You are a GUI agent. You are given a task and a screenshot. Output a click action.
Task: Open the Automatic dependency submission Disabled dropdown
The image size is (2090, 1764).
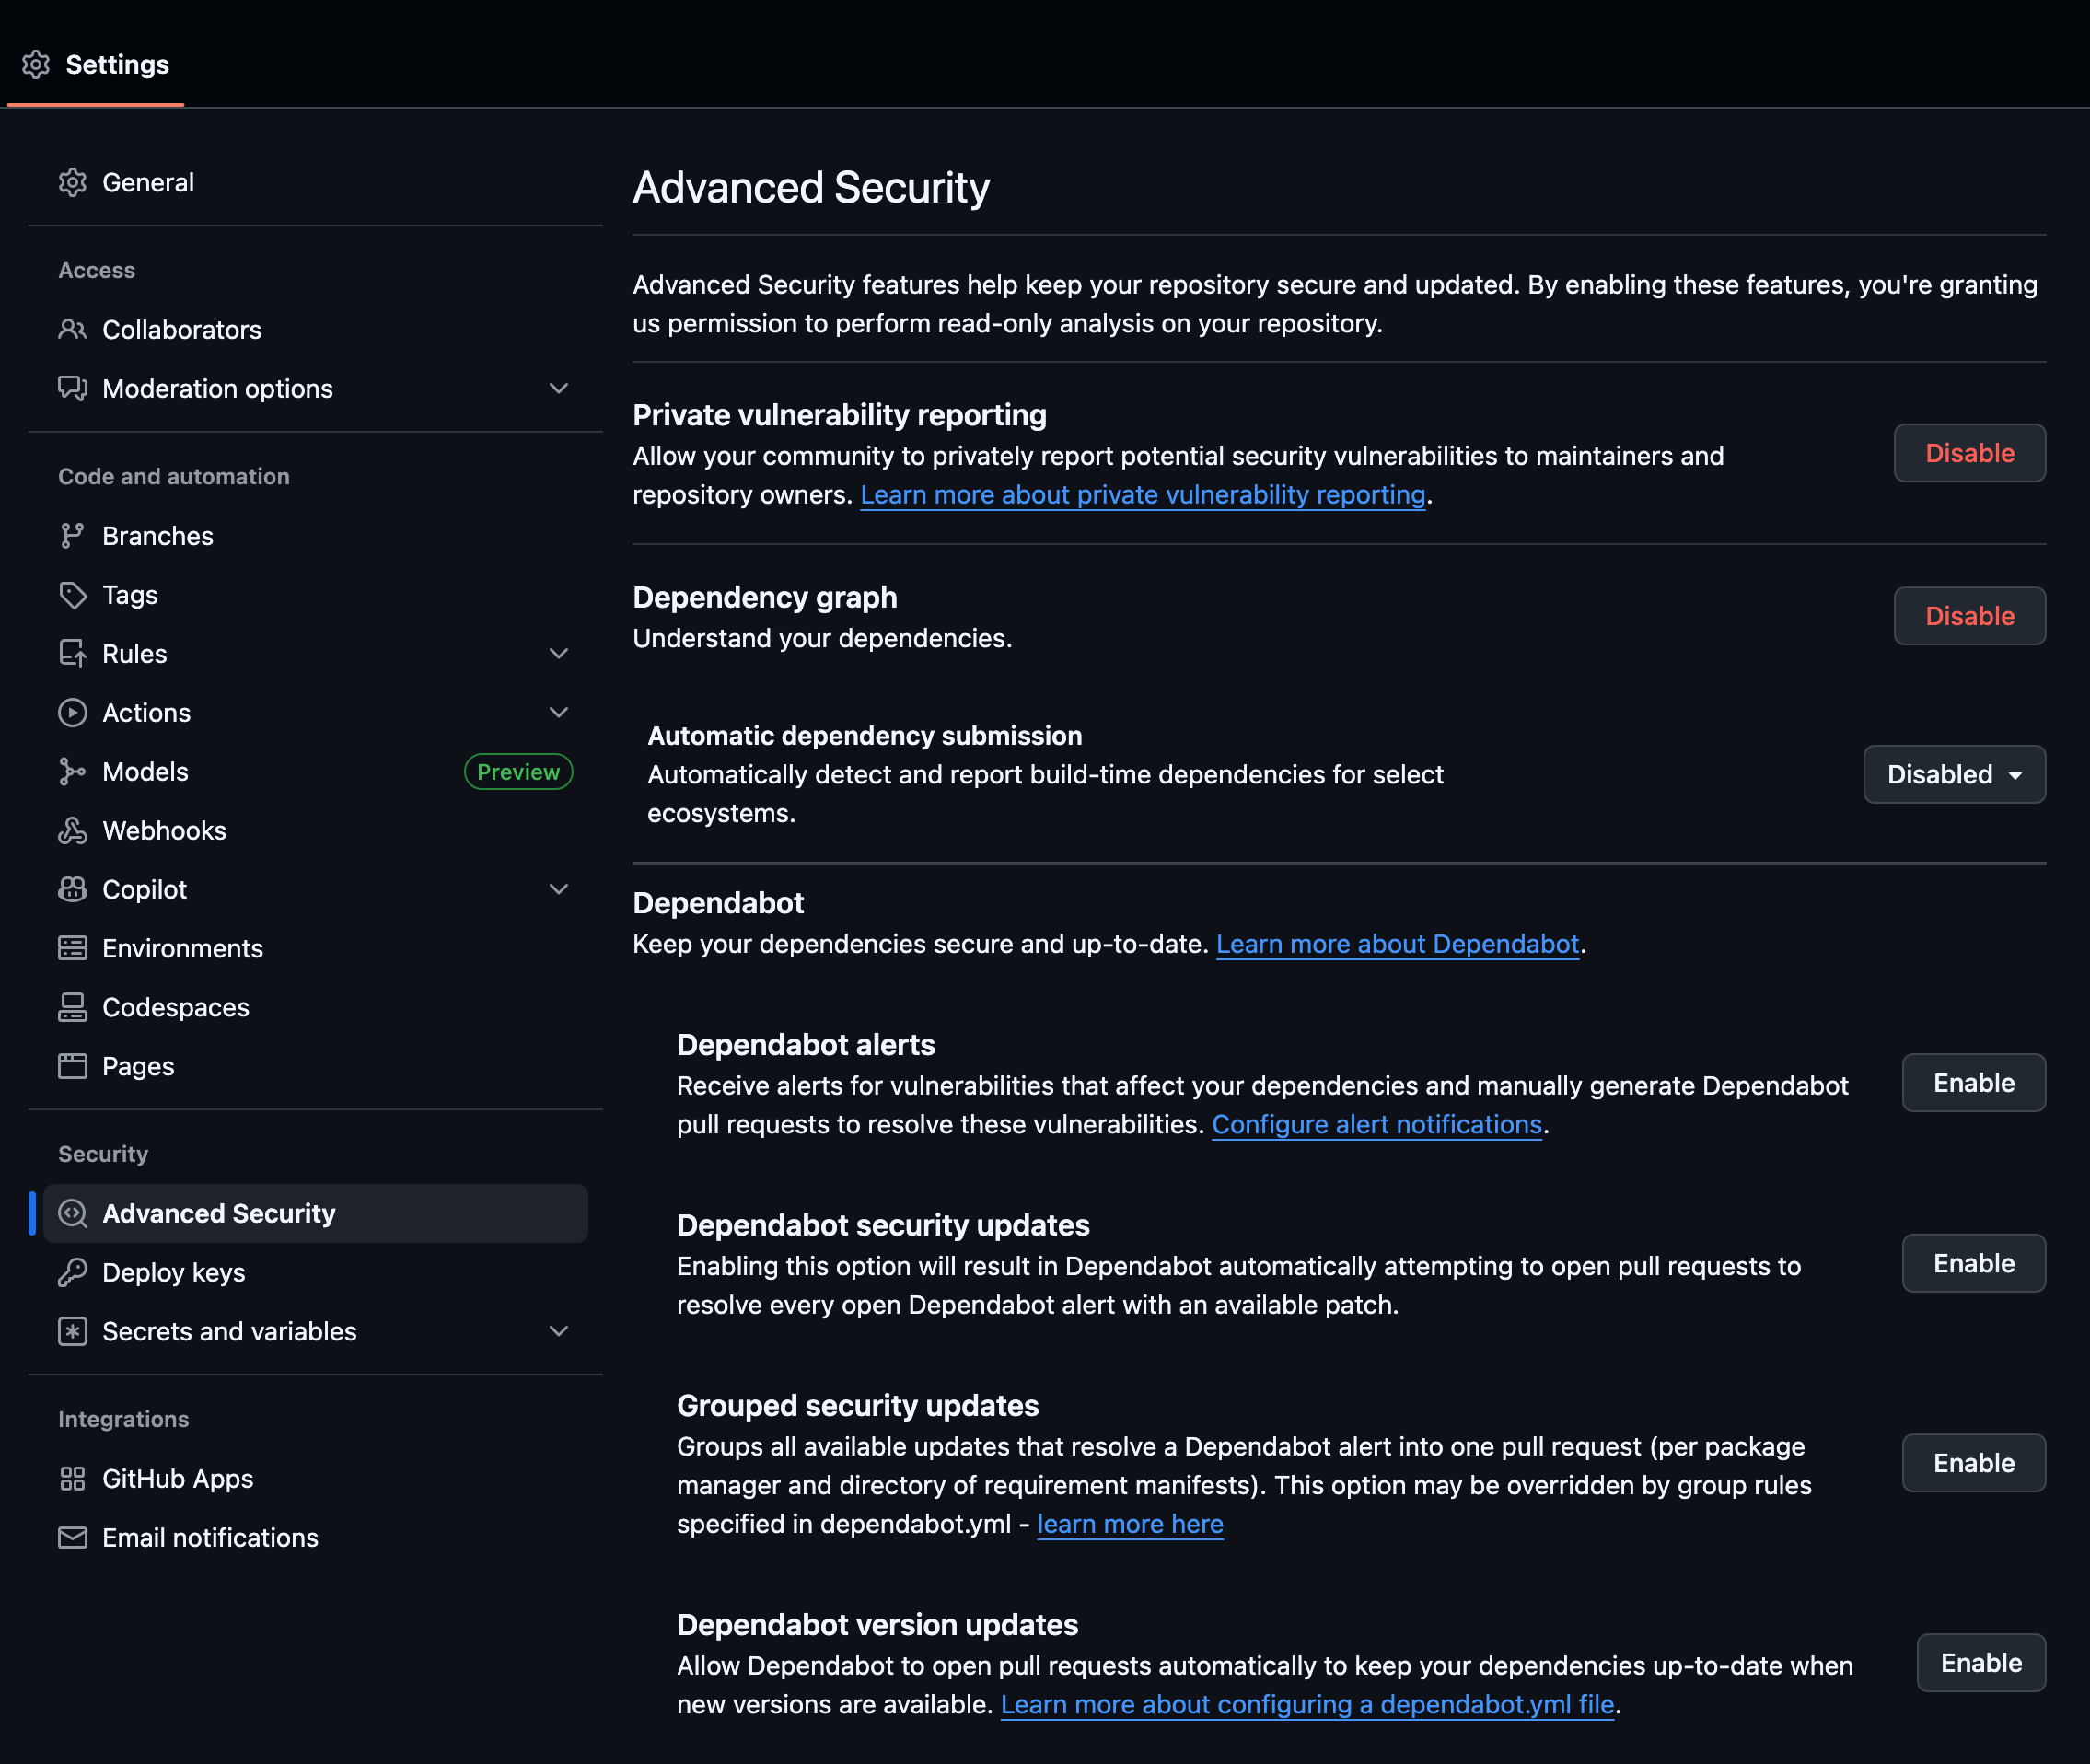point(1954,774)
